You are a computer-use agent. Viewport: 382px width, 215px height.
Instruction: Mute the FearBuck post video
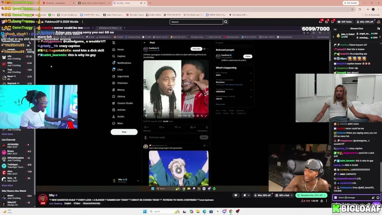193,116
